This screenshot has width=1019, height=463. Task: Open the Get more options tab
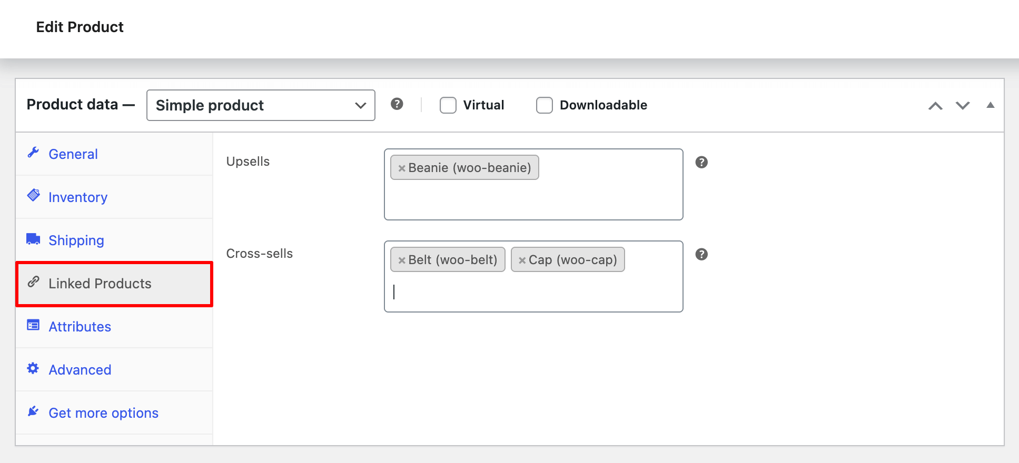[114, 413]
